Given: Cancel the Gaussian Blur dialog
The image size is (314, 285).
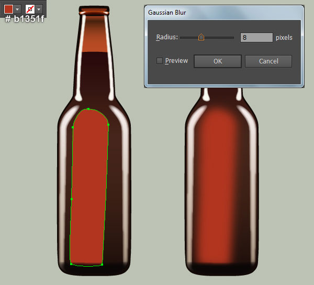Looking at the screenshot, I should 268,61.
